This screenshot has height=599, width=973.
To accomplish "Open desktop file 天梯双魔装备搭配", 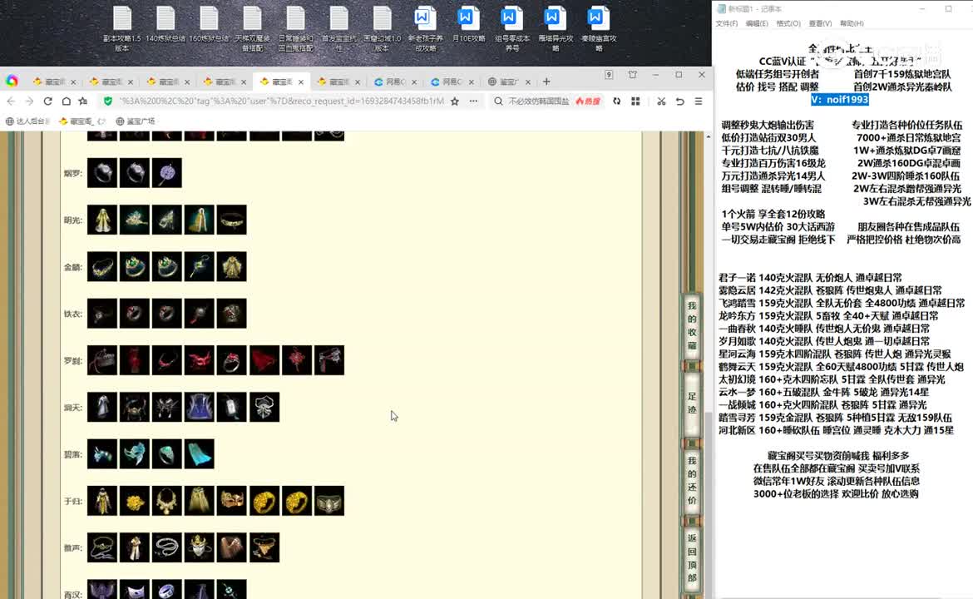I will 253,28.
